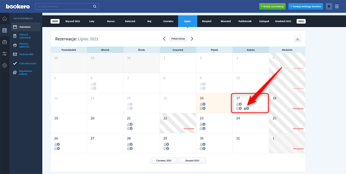Click Szukaj wolnego terminu button
This screenshot has height=174, width=346.
pos(306,6)
